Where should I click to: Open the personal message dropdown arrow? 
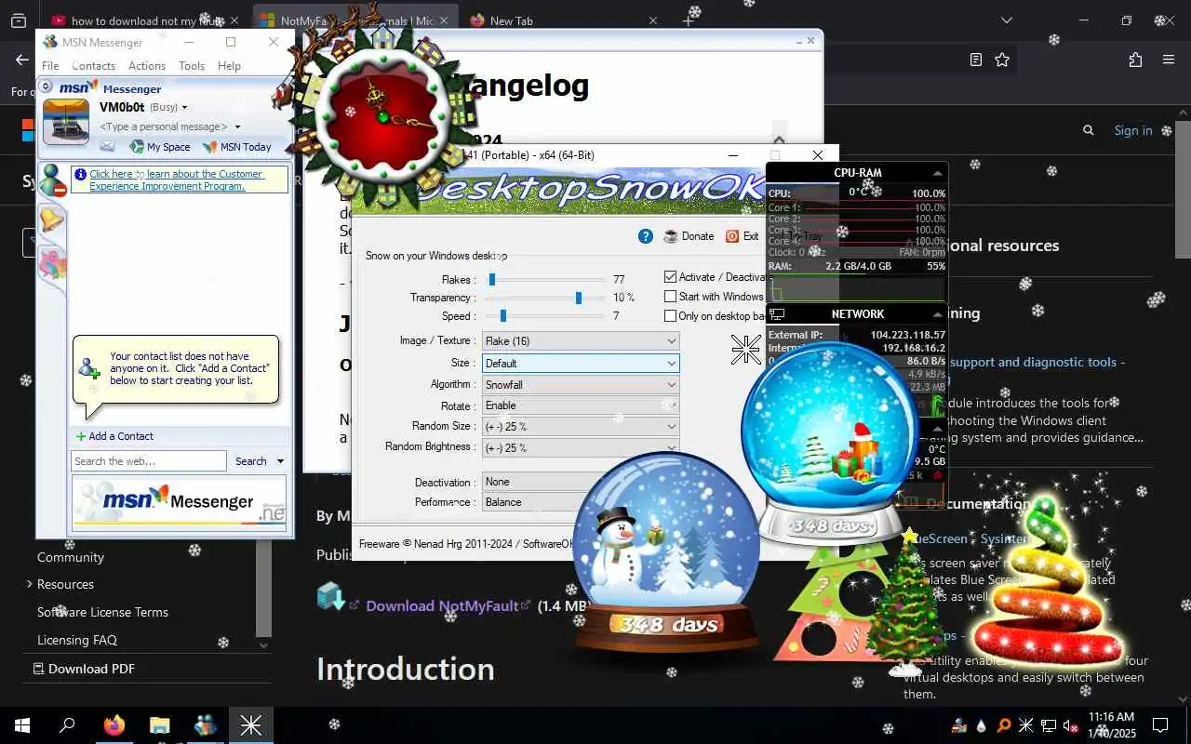click(x=237, y=127)
